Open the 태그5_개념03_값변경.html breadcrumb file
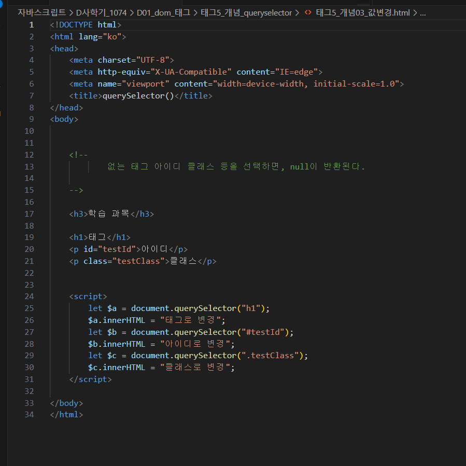Image resolution: width=466 pixels, height=466 pixels. pyautogui.click(x=362, y=12)
